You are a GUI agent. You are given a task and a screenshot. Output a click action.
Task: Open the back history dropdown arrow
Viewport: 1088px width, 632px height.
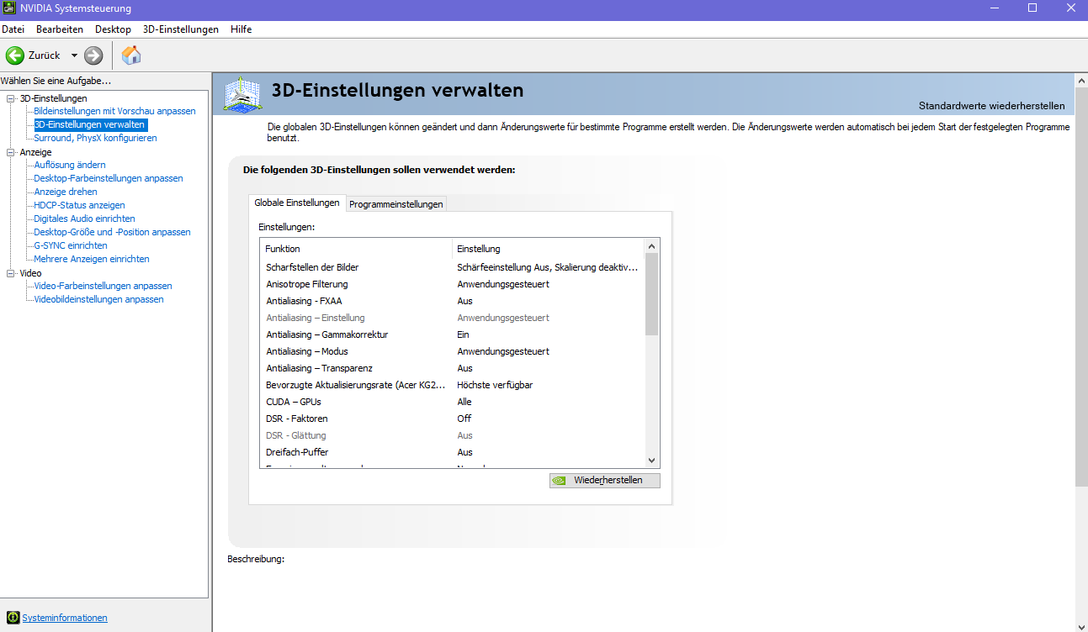[74, 55]
